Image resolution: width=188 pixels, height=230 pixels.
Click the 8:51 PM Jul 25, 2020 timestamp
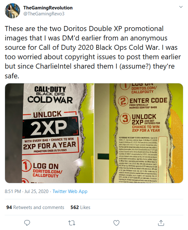coord(27,191)
